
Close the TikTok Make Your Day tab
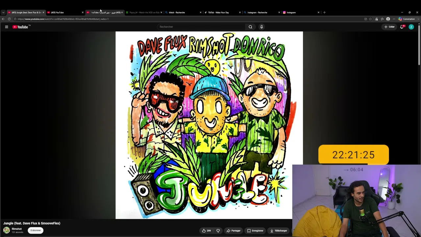240,13
